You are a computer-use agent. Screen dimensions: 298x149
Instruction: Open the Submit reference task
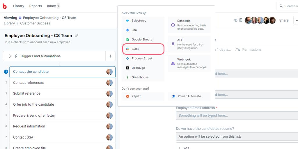pyautogui.click(x=62, y=93)
